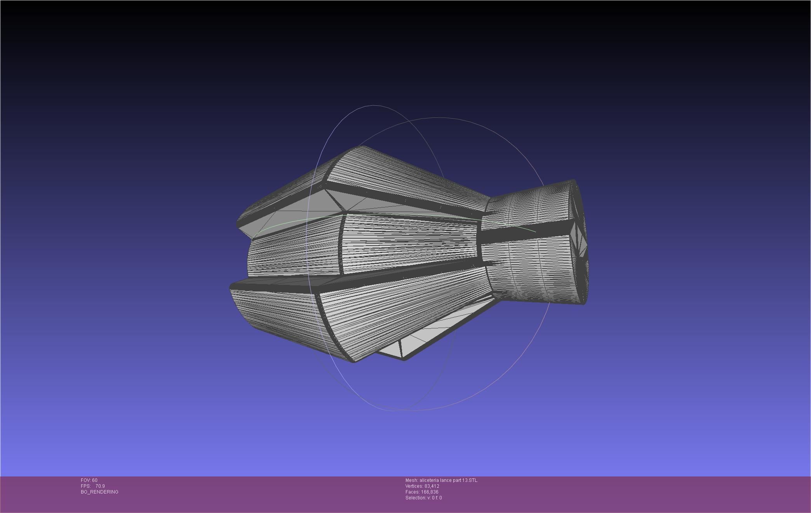
Task: Select the 'FPS: 70.9' readout
Action: 92,486
